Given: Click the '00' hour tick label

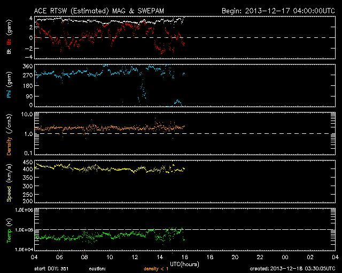Looking at the screenshot, I should coord(285,258).
